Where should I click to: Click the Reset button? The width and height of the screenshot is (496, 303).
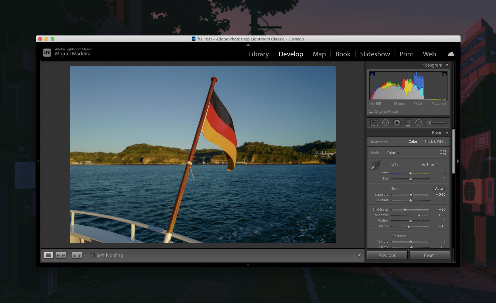coord(429,255)
